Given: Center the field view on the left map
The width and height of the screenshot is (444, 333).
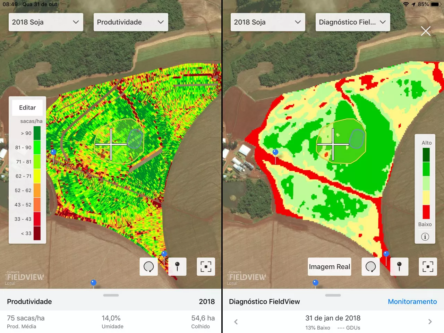Looking at the screenshot, I should (206, 267).
